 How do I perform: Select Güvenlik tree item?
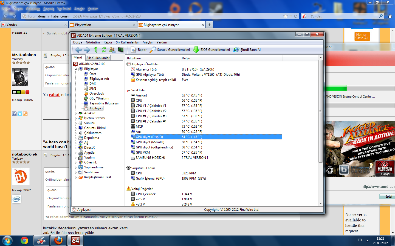pos(91,162)
